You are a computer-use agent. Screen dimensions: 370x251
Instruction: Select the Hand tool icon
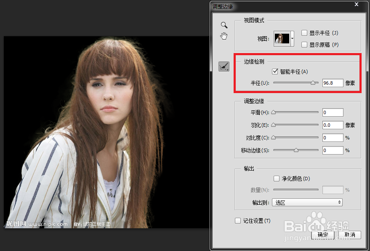[x=224, y=36]
